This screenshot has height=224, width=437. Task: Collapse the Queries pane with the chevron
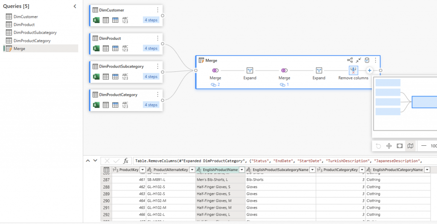(x=75, y=6)
